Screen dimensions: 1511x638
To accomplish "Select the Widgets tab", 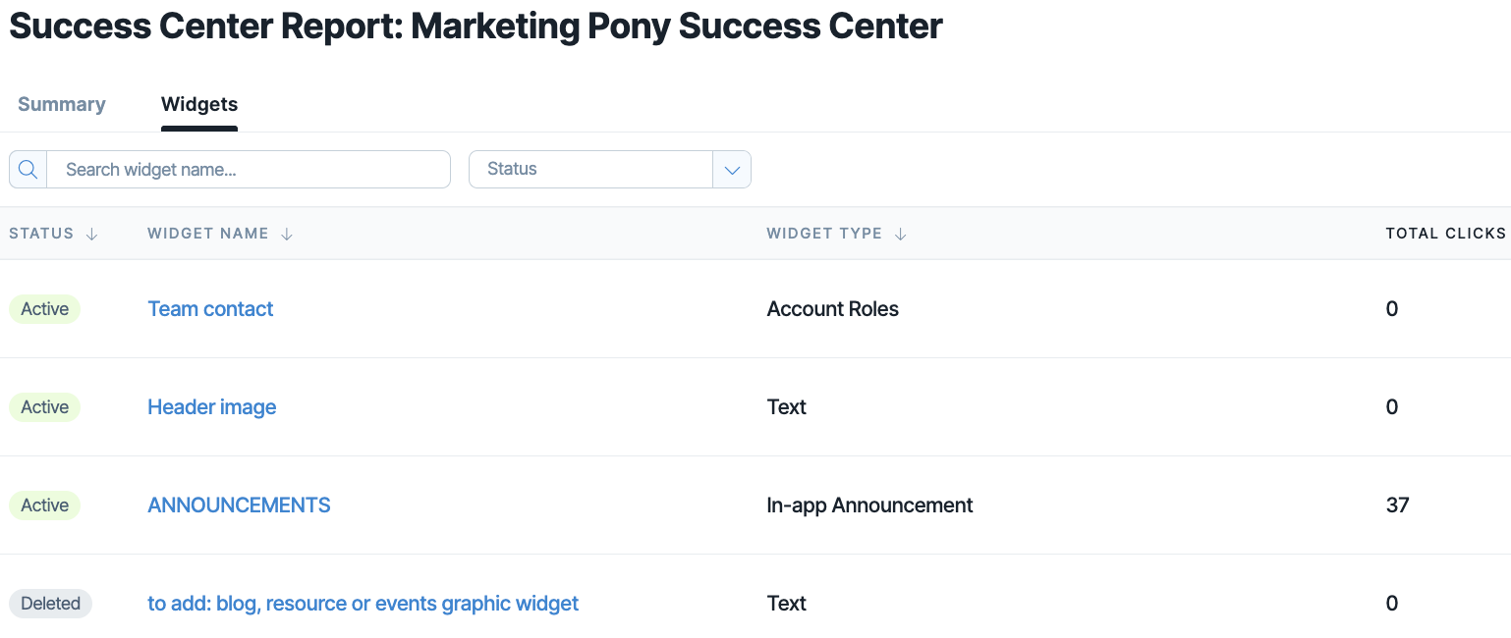I will click(199, 104).
